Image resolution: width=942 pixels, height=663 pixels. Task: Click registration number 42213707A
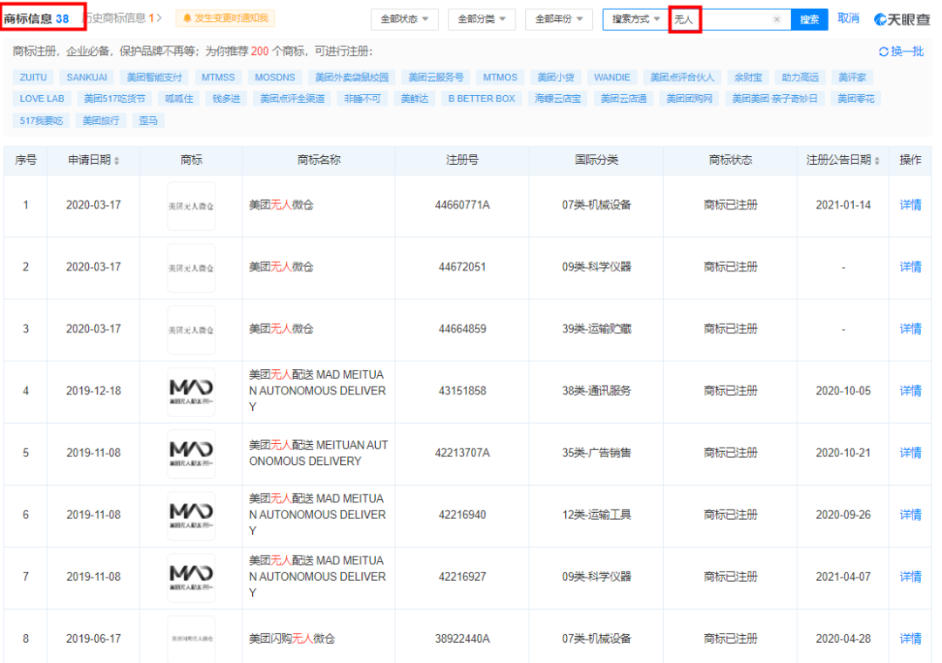pyautogui.click(x=462, y=454)
